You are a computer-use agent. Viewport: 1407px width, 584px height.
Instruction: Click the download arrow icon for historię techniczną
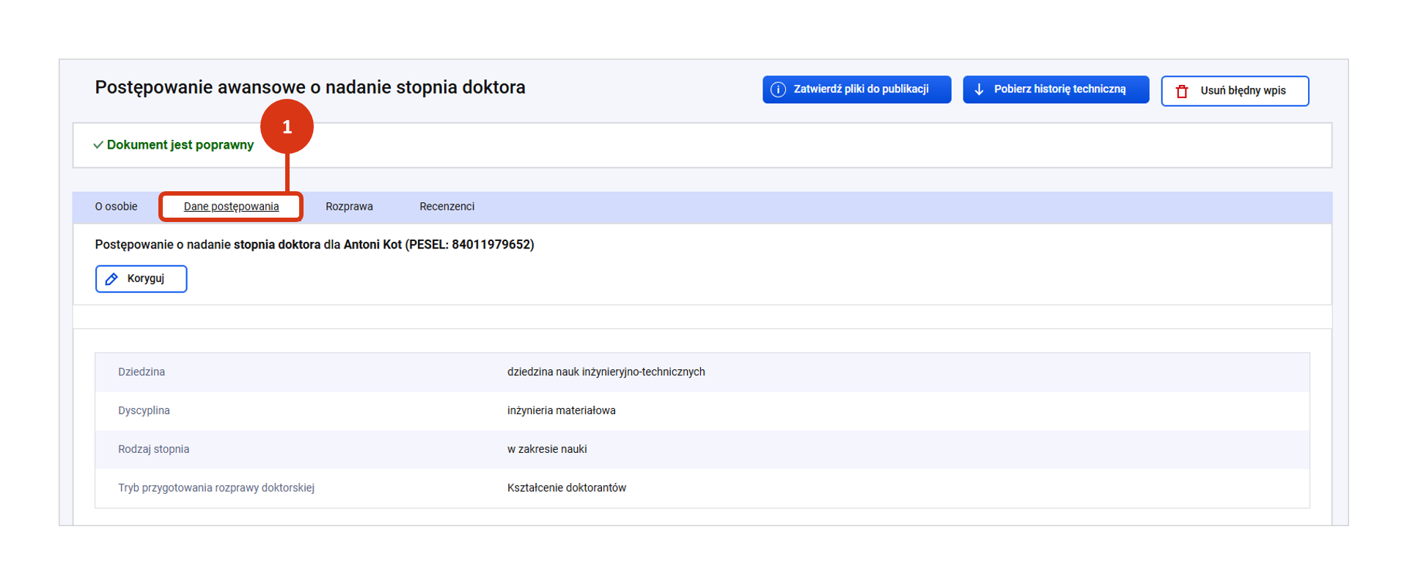[979, 89]
